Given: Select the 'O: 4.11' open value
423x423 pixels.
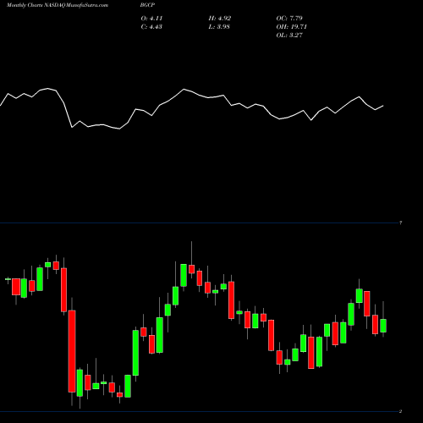Looking at the screenshot, I should [x=151, y=19].
